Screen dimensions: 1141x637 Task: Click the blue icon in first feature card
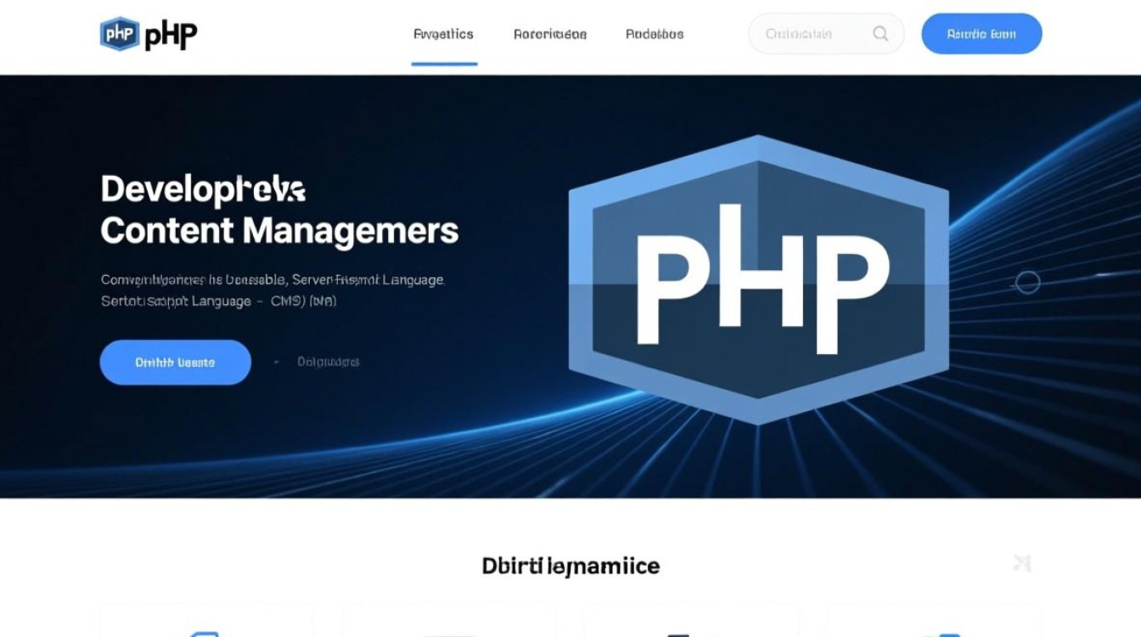coord(205,633)
